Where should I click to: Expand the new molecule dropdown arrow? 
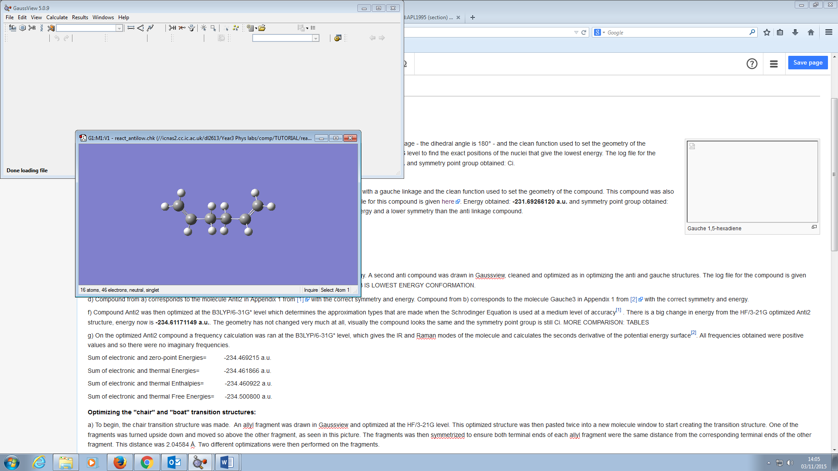pyautogui.click(x=256, y=28)
